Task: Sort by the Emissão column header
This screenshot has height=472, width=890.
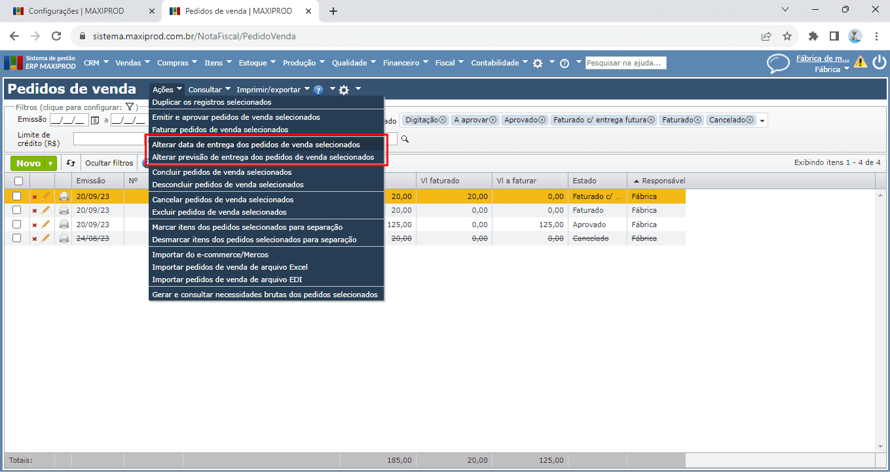Action: [98, 181]
